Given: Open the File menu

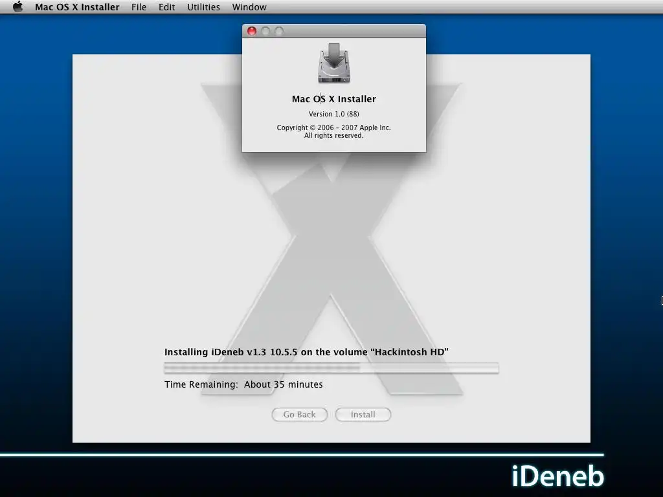Looking at the screenshot, I should [139, 7].
